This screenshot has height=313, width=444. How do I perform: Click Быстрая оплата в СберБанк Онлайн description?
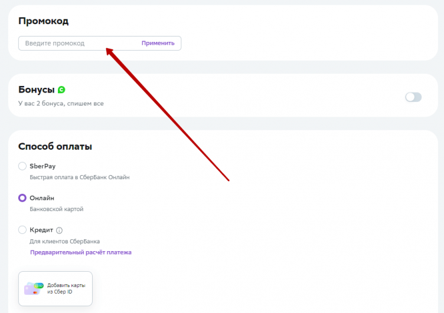79,177
